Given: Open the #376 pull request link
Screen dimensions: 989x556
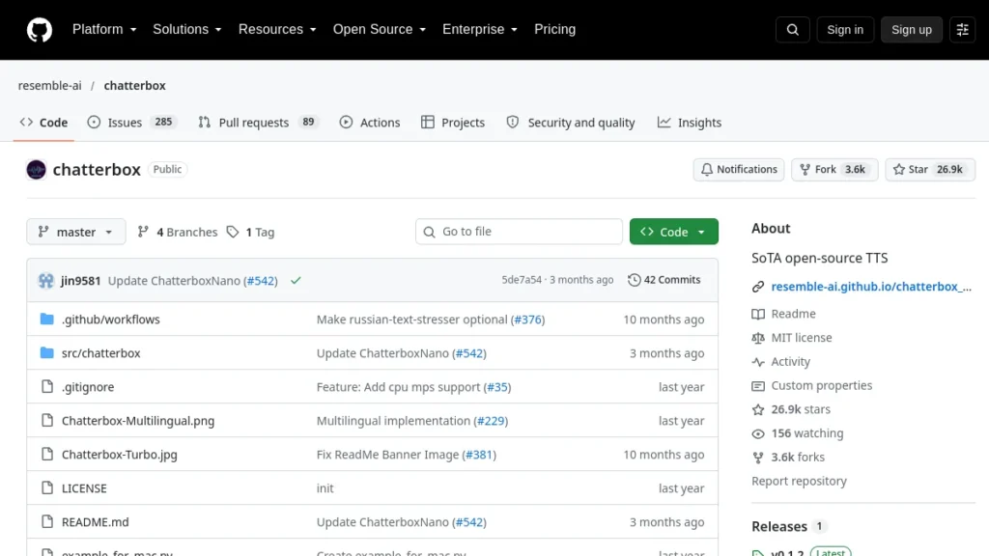Looking at the screenshot, I should click(528, 319).
